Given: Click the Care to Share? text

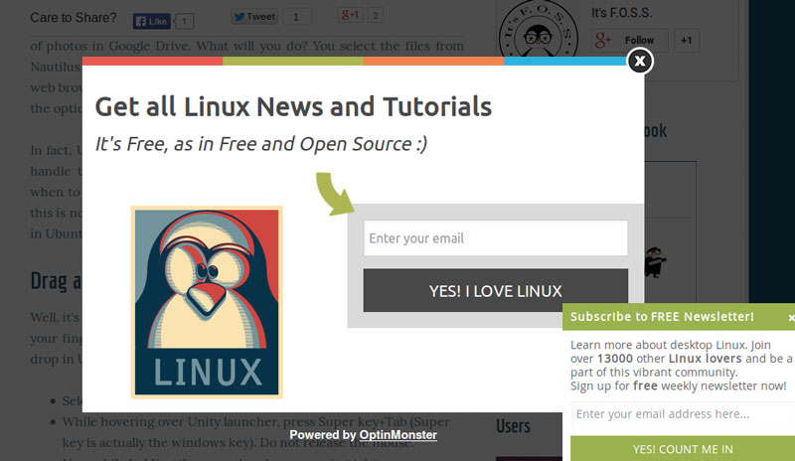Looking at the screenshot, I should pos(73,18).
